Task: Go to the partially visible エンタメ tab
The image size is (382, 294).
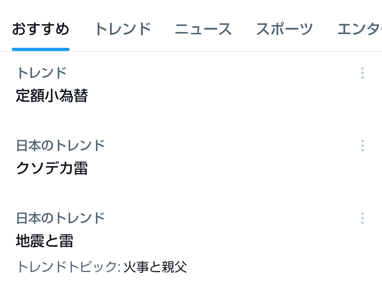Action: pos(359,29)
